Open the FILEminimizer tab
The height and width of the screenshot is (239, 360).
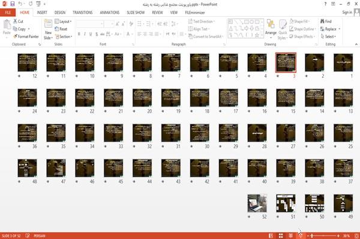[x=195, y=13]
